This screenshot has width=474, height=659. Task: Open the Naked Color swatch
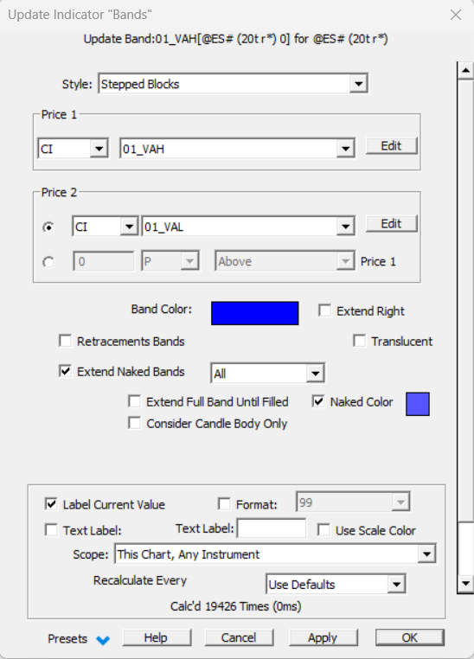(x=418, y=404)
